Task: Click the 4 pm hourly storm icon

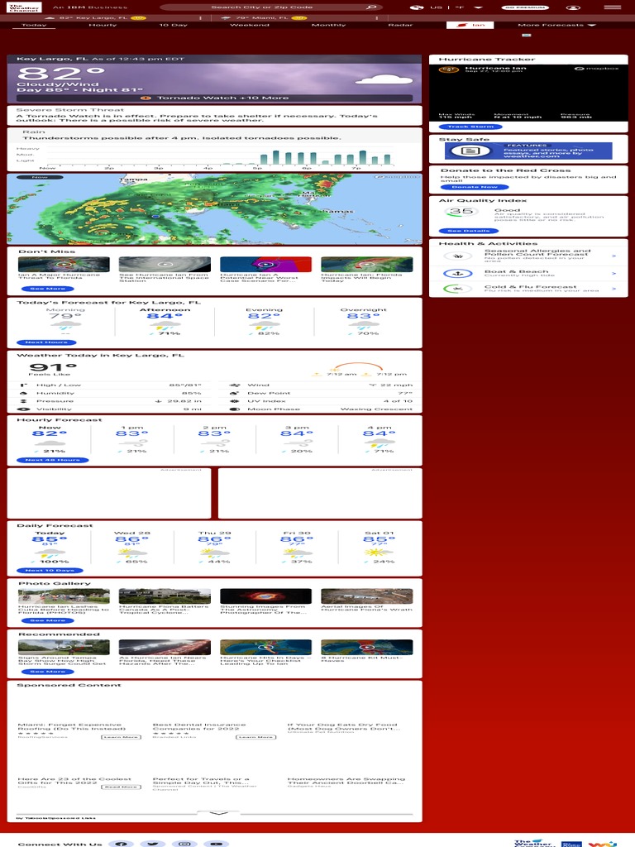Action: 379,443
